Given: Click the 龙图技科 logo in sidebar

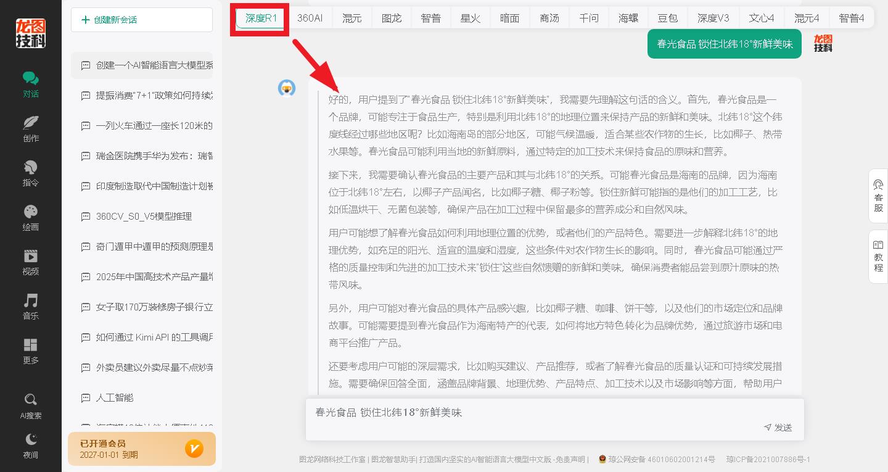Looking at the screenshot, I should pos(31,33).
